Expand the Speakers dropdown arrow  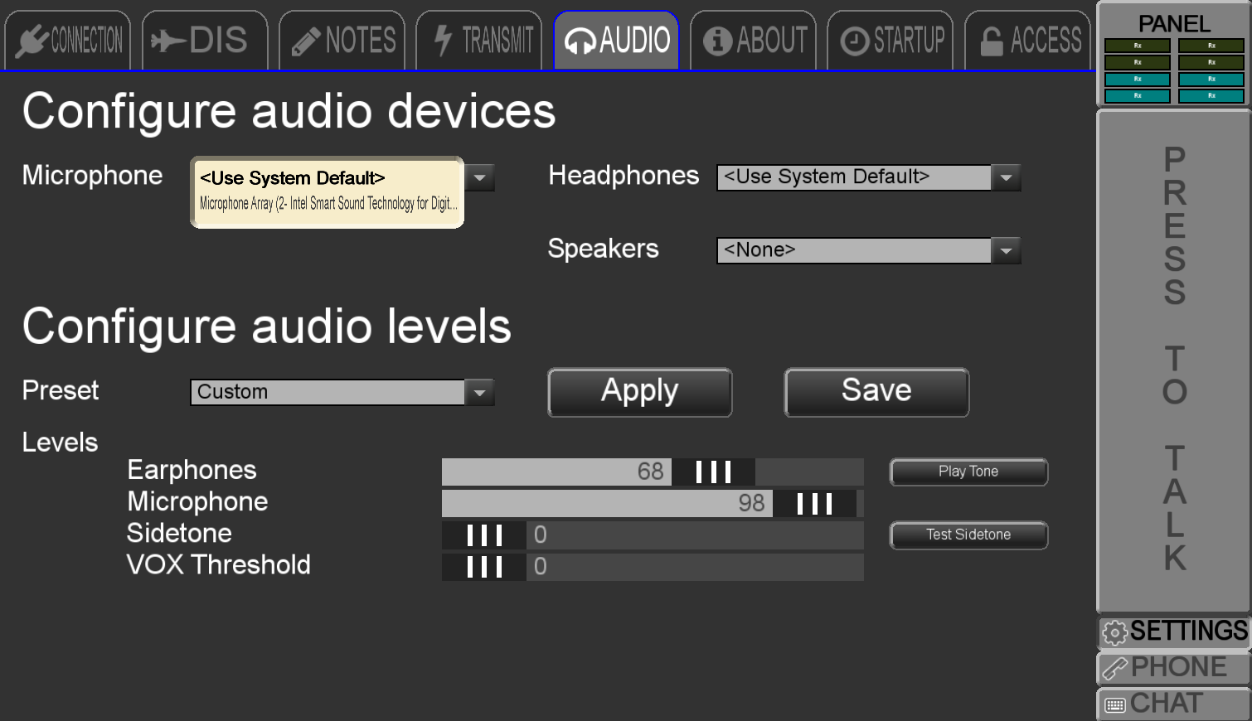click(x=1006, y=250)
